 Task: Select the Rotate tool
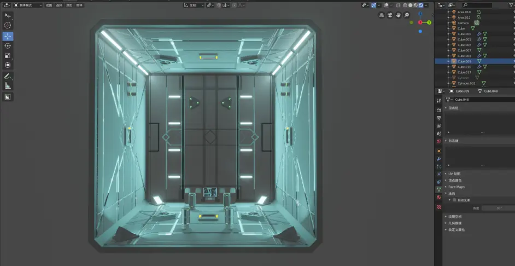coord(8,46)
